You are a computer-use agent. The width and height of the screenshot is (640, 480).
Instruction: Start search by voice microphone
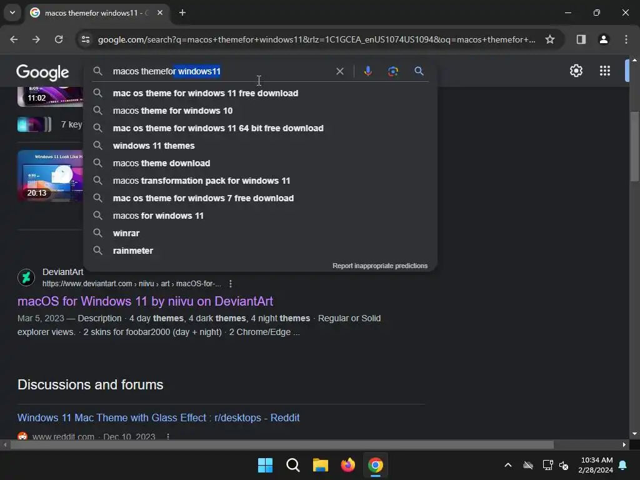pos(367,71)
